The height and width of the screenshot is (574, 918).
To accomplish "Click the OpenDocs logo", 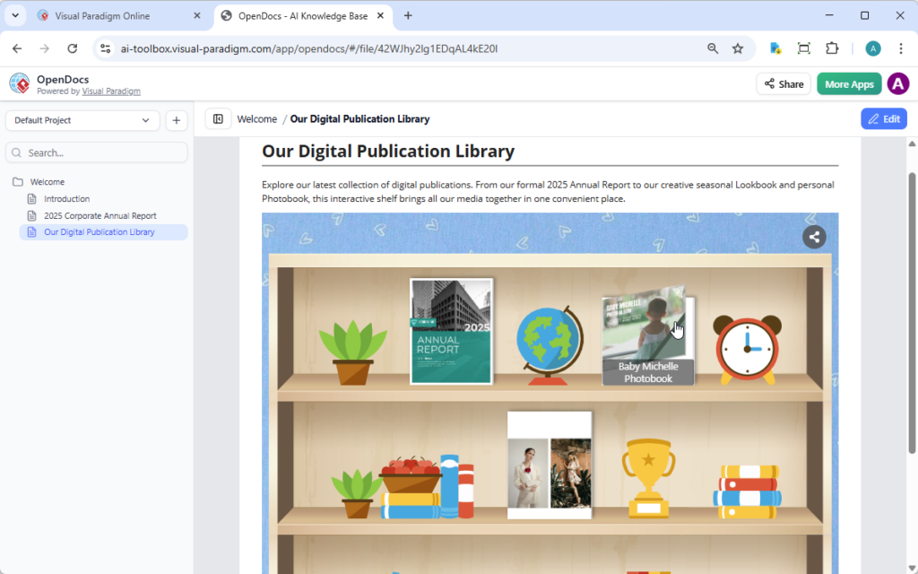I will (20, 83).
